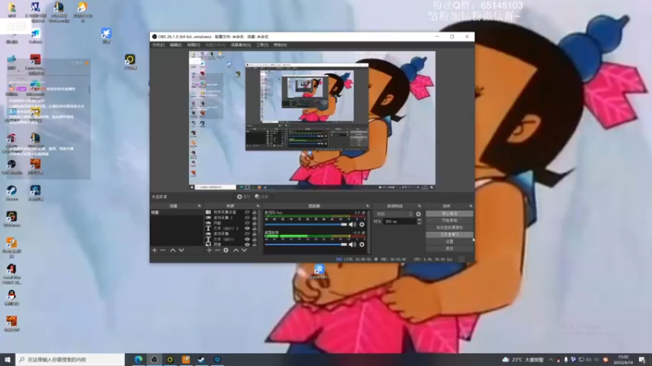
Task: Click the 开始录制 button
Action: pos(449,220)
